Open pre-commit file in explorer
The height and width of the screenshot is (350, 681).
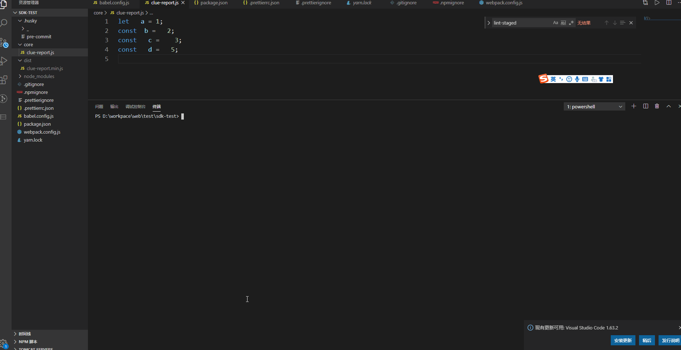50,36
